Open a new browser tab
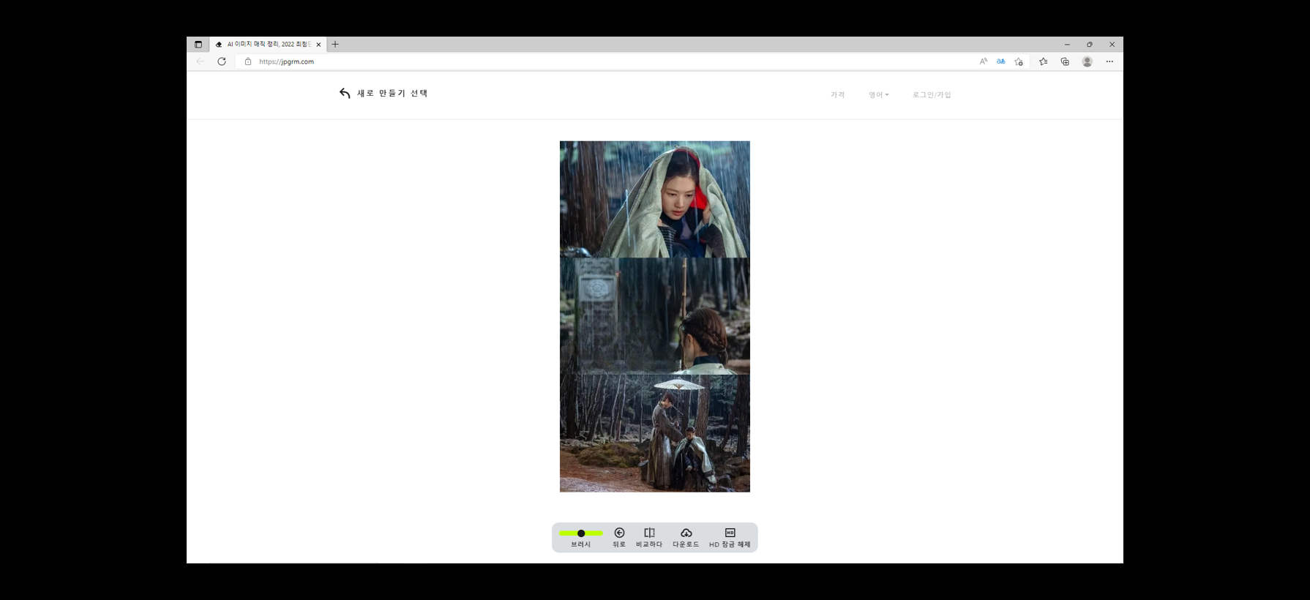The width and height of the screenshot is (1310, 600). 335,44
